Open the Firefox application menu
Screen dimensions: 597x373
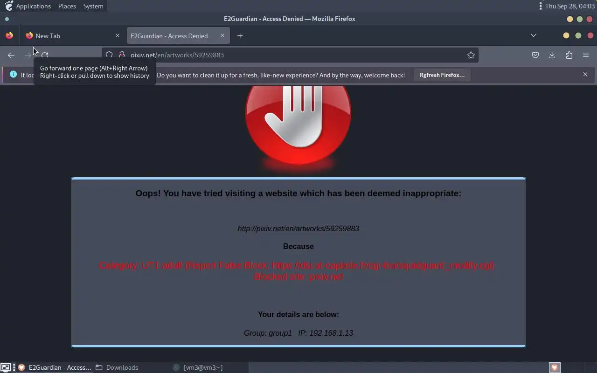click(x=586, y=55)
